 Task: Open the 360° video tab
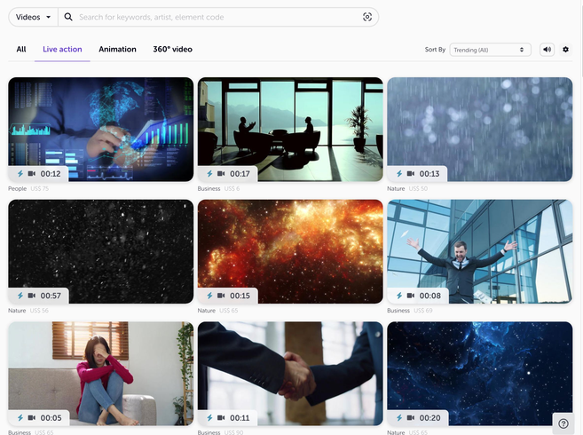point(172,49)
